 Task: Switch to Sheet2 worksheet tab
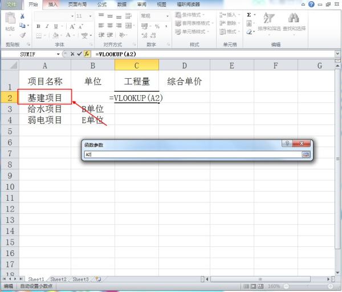(x=59, y=279)
